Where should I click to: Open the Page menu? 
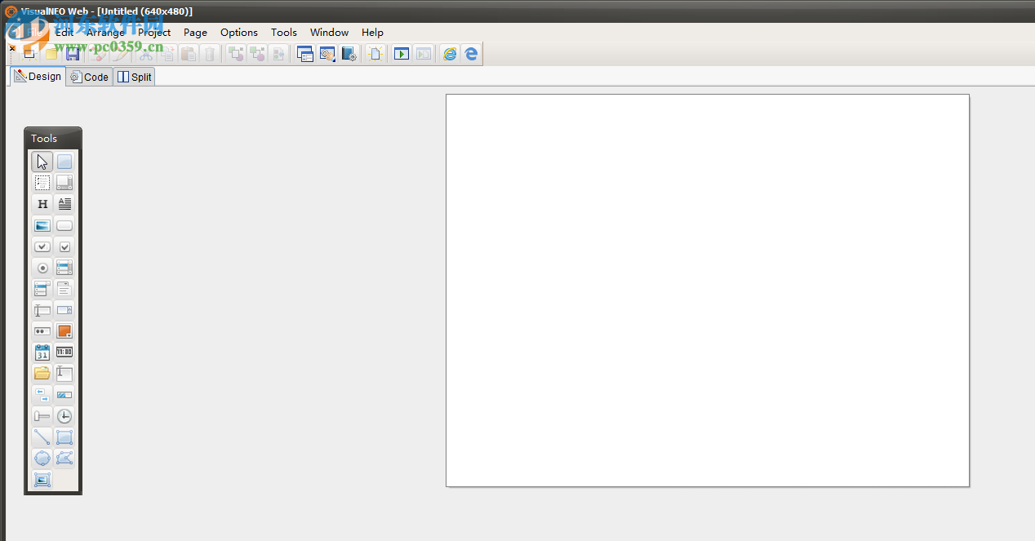(x=195, y=33)
